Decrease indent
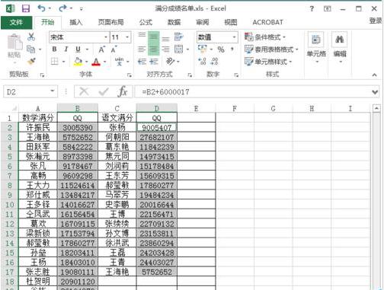The width and height of the screenshot is (384, 290). 142,62
